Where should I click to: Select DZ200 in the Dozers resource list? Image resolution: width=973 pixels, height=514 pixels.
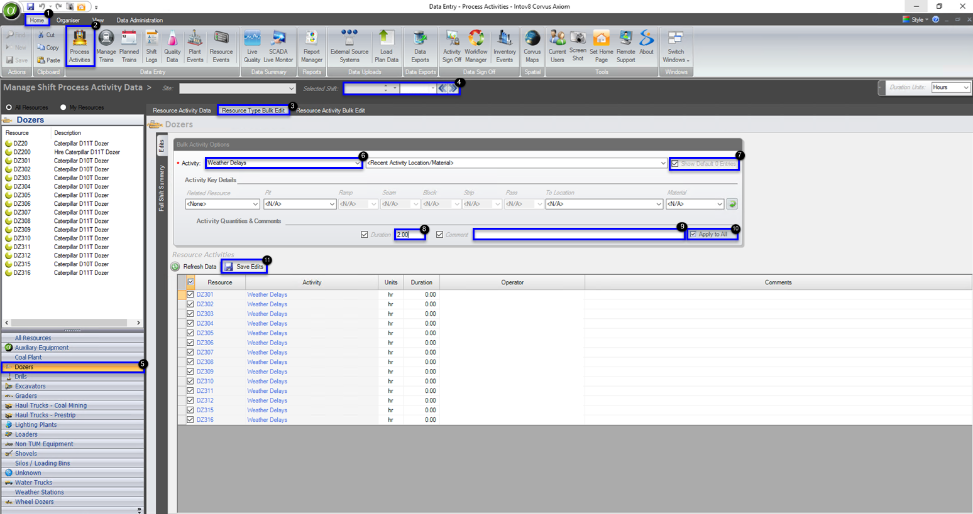pyautogui.click(x=72, y=152)
